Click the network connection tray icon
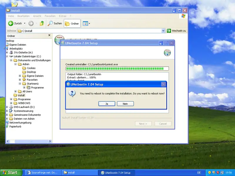Screen dimensions: 235x176 [222, 173]
